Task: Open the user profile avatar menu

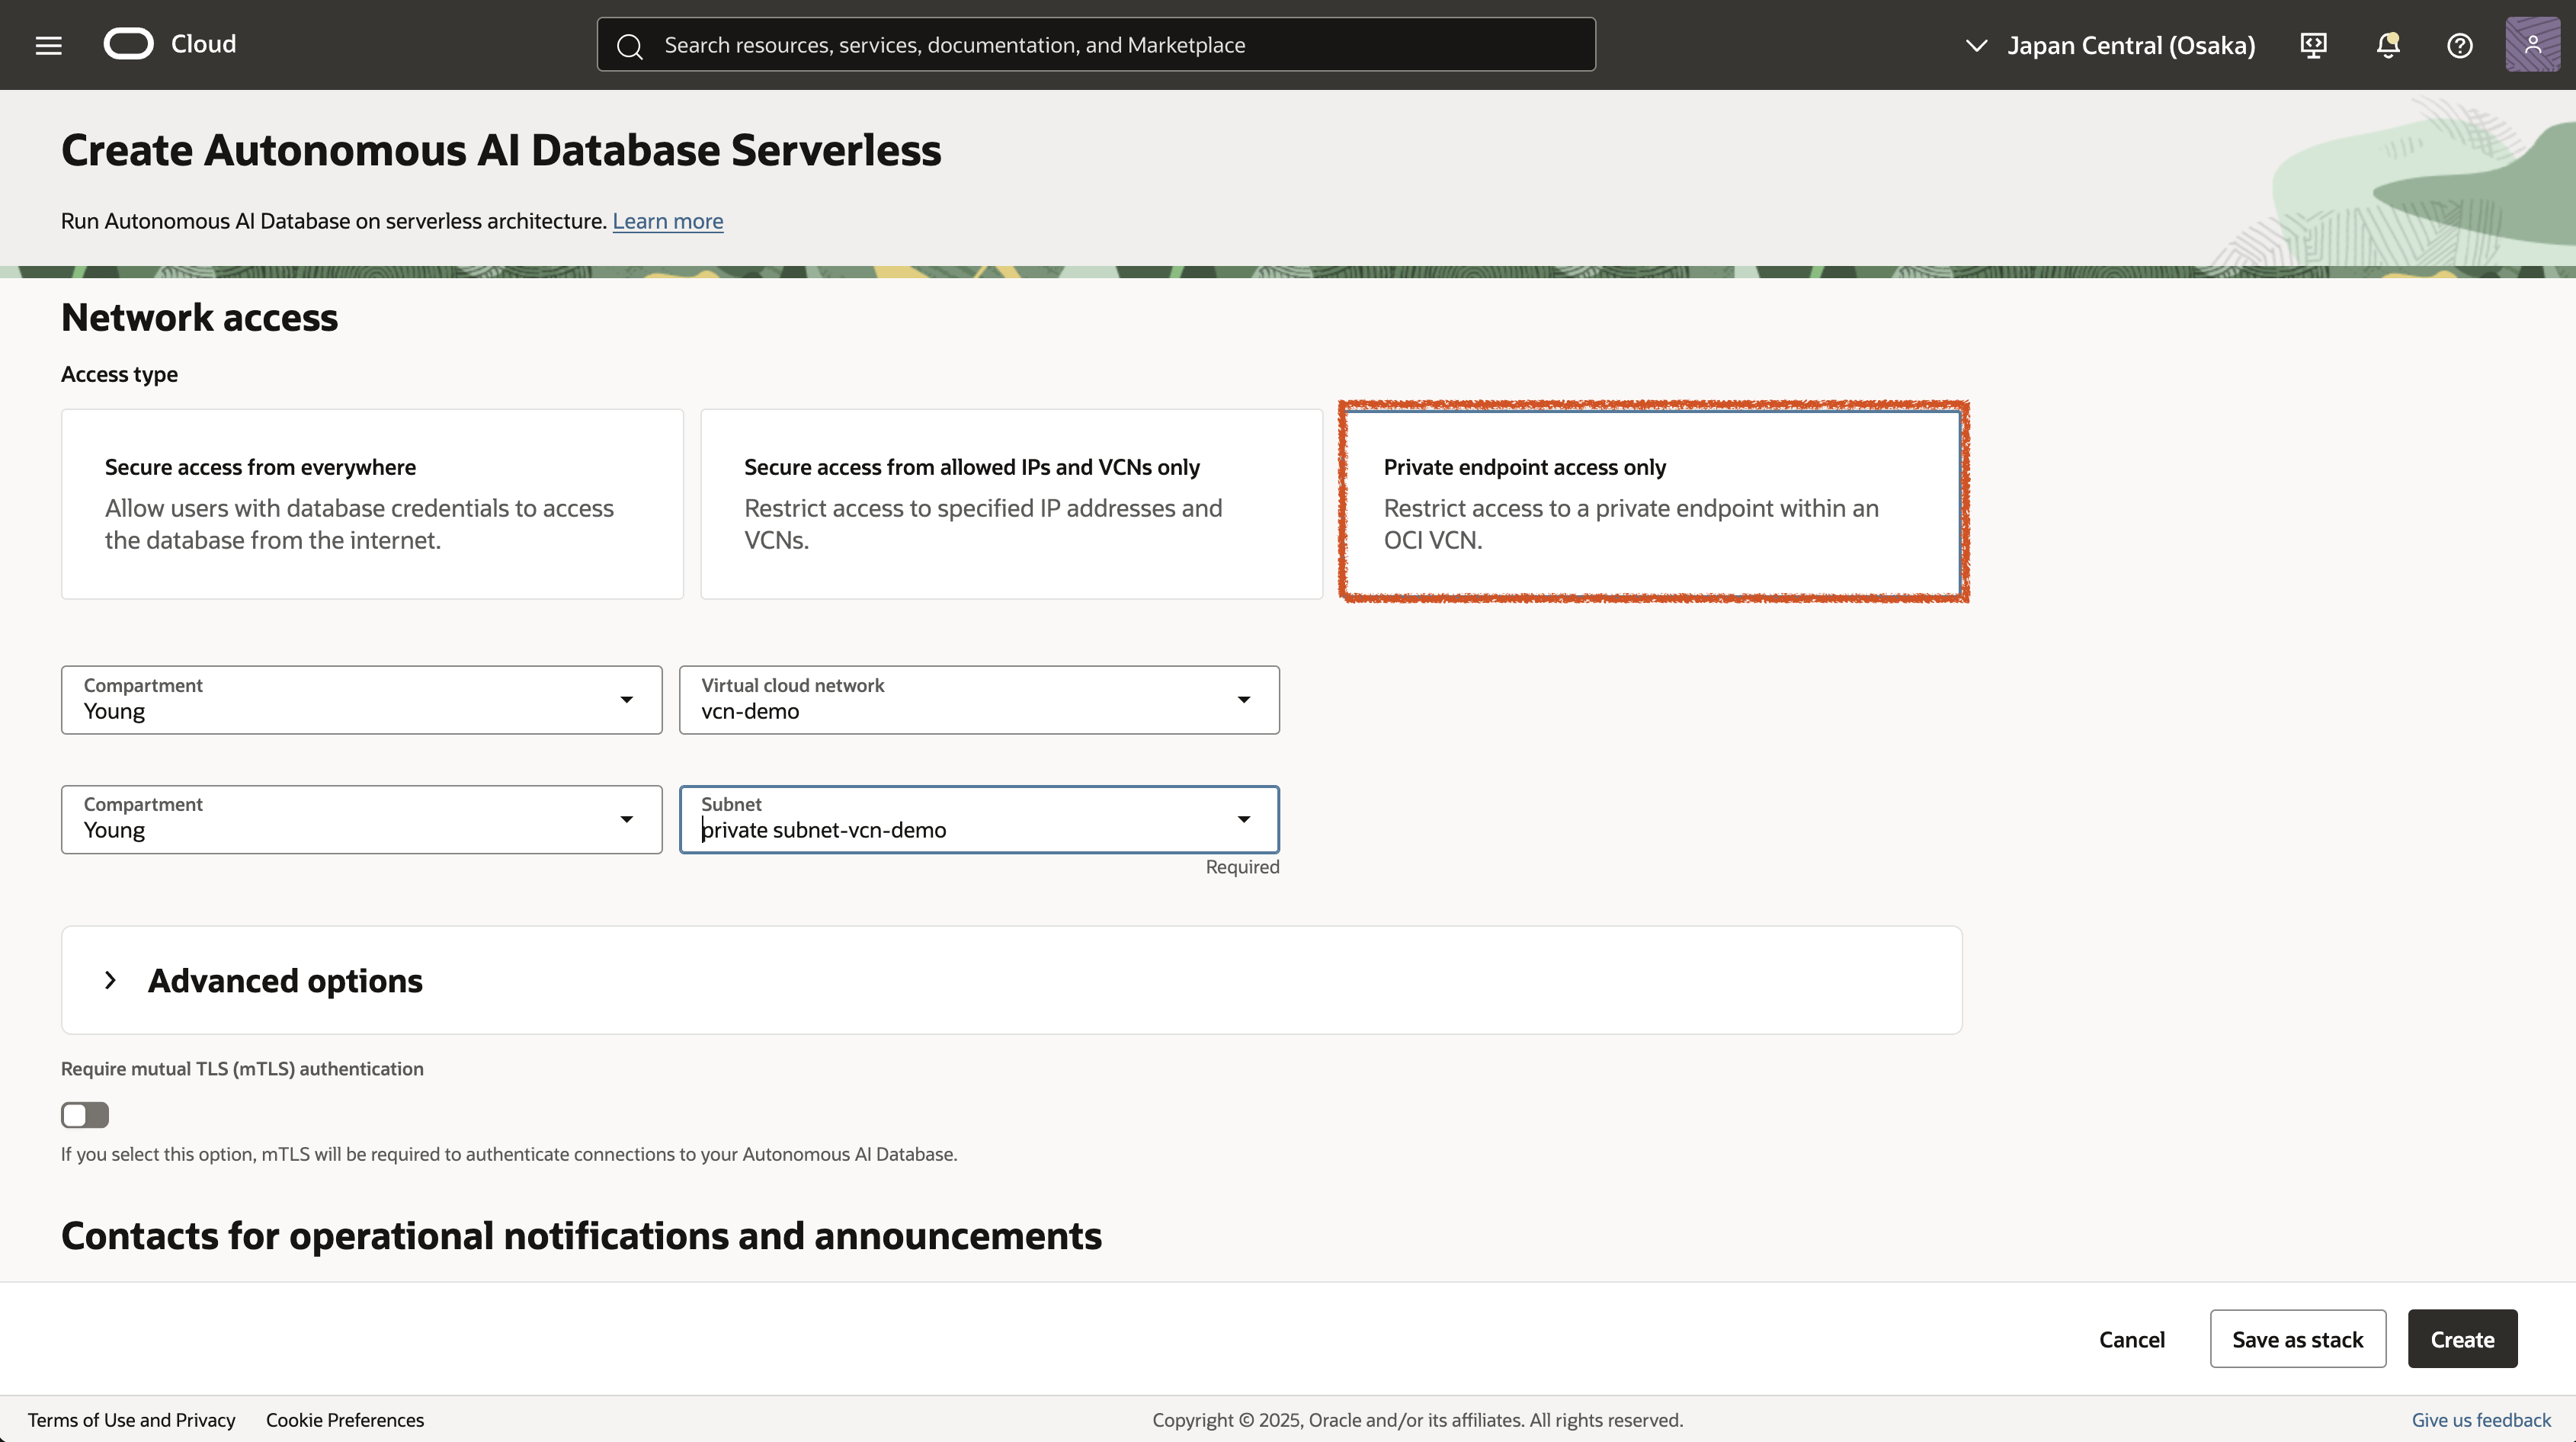Action: pyautogui.click(x=2532, y=45)
